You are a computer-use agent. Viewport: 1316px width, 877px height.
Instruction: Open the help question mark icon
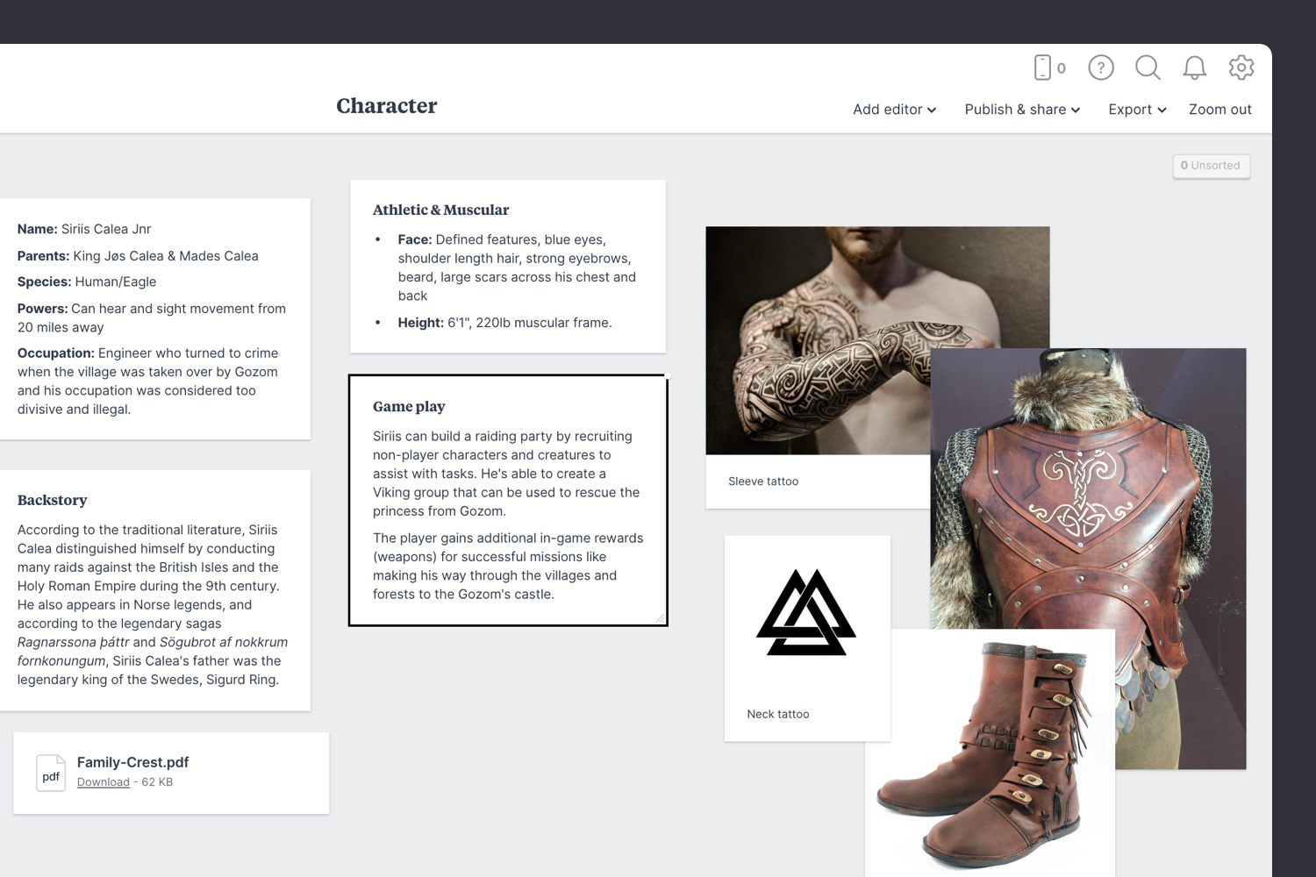(x=1101, y=68)
